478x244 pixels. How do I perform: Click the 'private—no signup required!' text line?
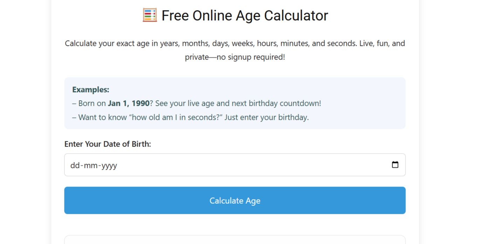pos(235,57)
